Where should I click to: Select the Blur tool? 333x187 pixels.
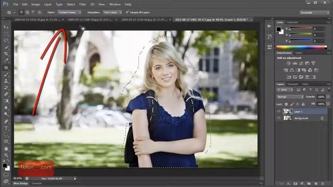pos(6,108)
